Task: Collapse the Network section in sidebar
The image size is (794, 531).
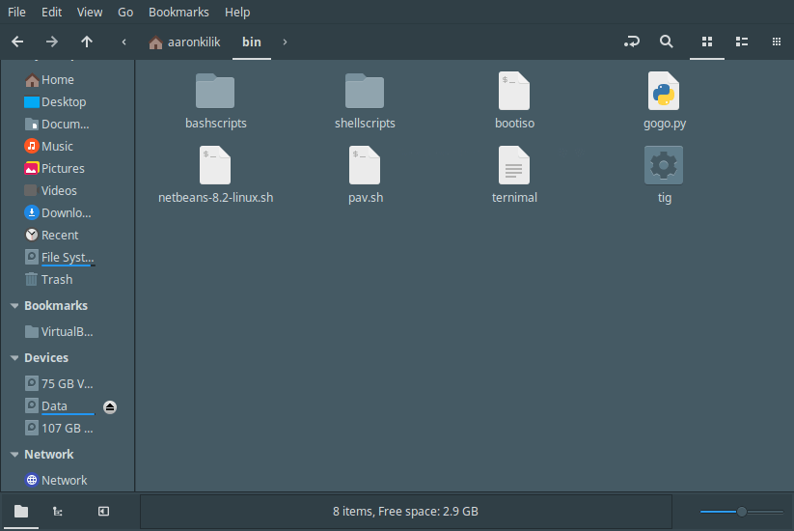Action: (14, 455)
